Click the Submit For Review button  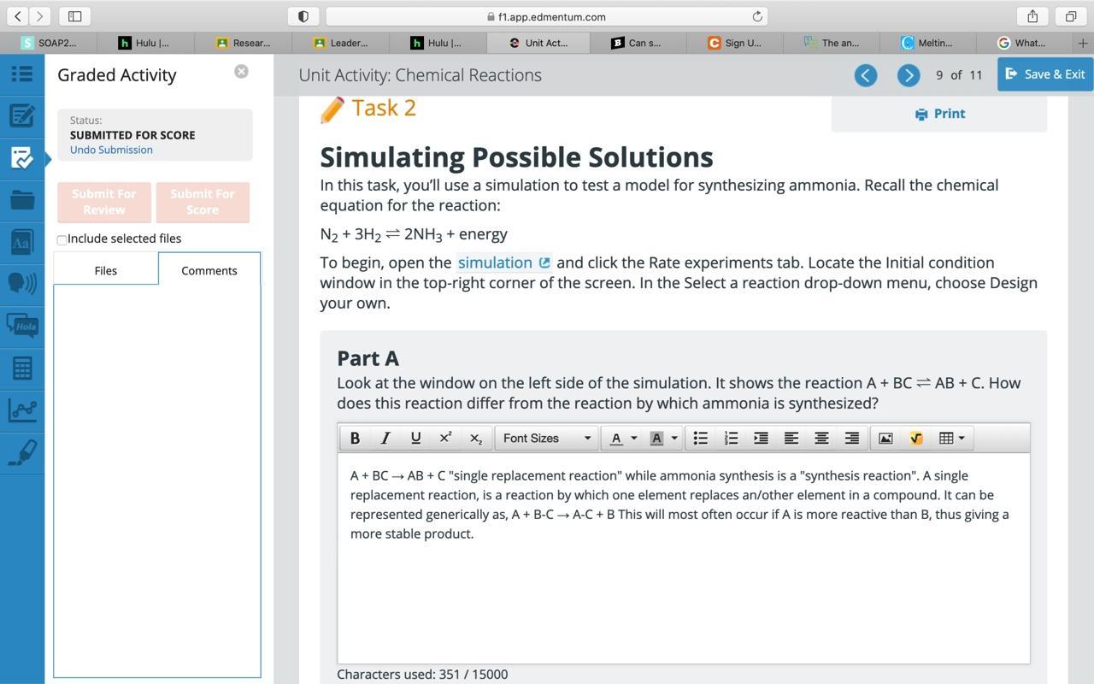pyautogui.click(x=104, y=202)
